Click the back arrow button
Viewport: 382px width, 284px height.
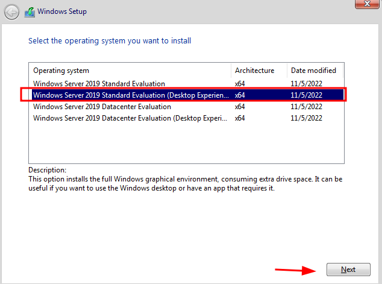point(11,12)
